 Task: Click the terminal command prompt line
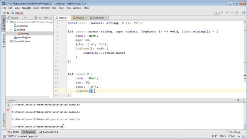click(x=38, y=127)
